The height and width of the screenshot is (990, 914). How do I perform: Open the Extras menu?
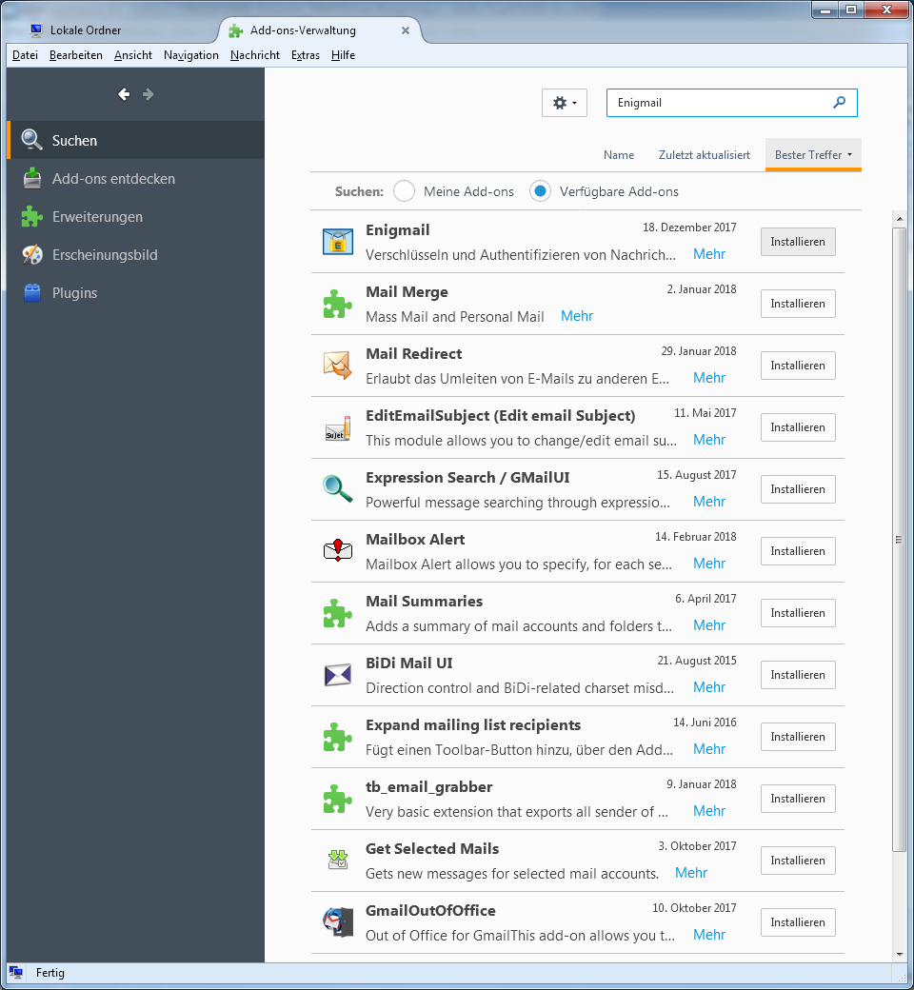pyautogui.click(x=305, y=55)
